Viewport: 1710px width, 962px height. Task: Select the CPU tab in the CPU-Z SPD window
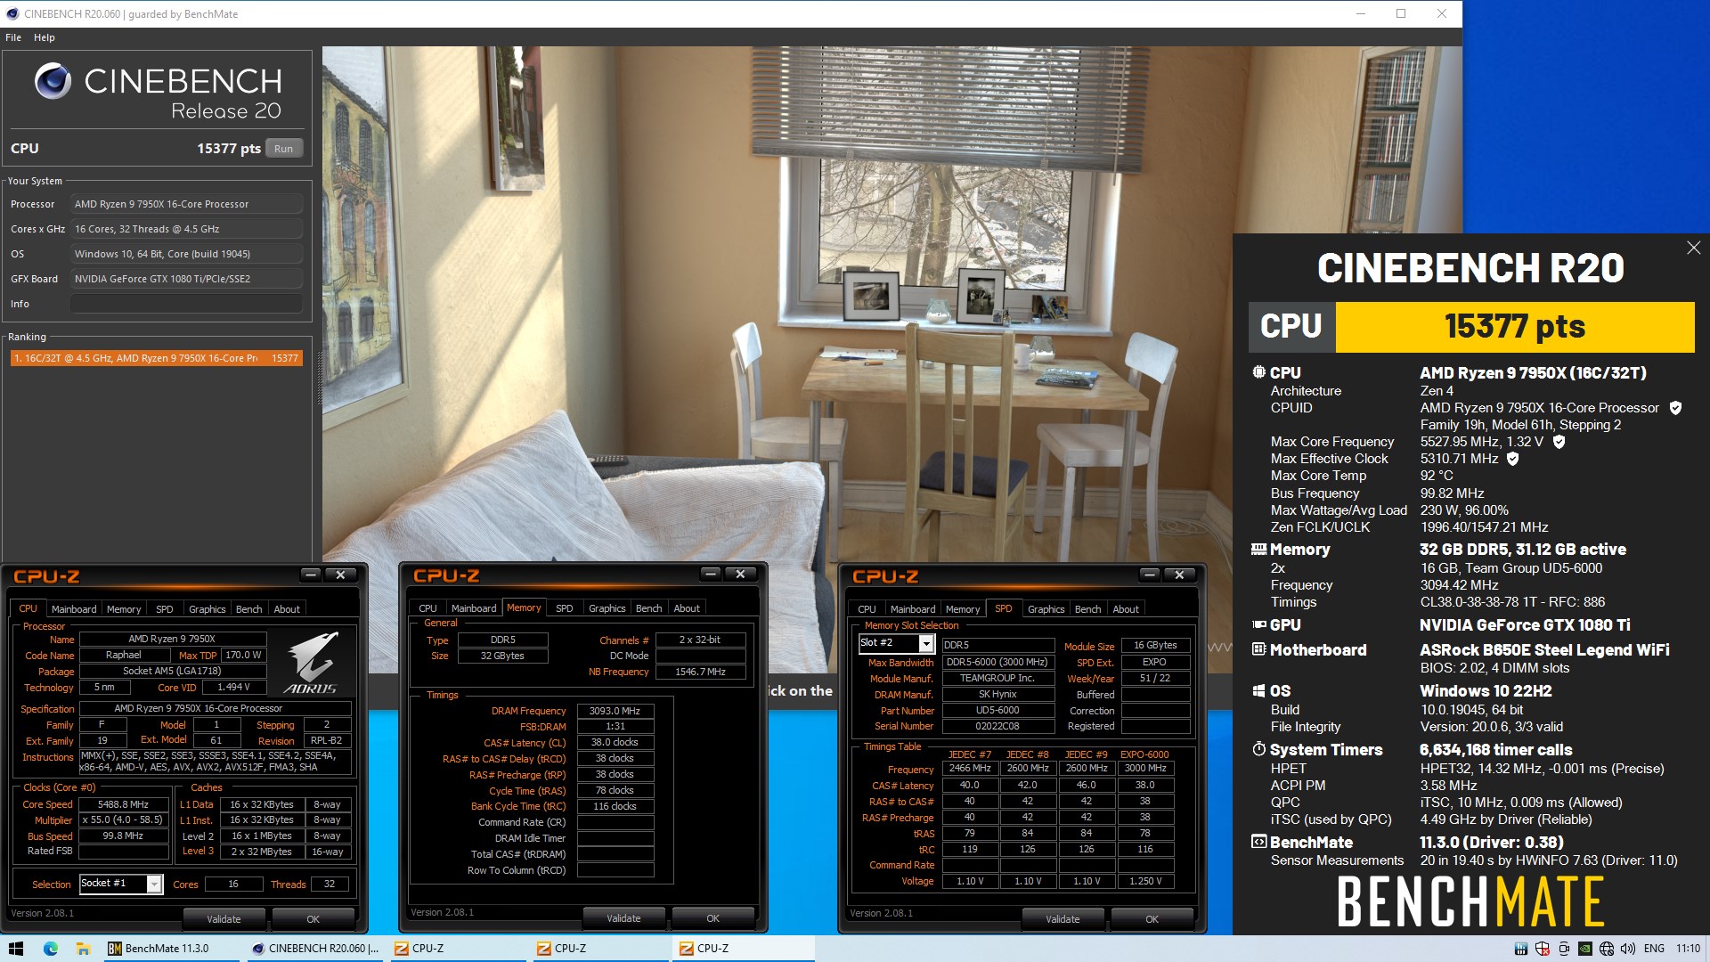[867, 609]
